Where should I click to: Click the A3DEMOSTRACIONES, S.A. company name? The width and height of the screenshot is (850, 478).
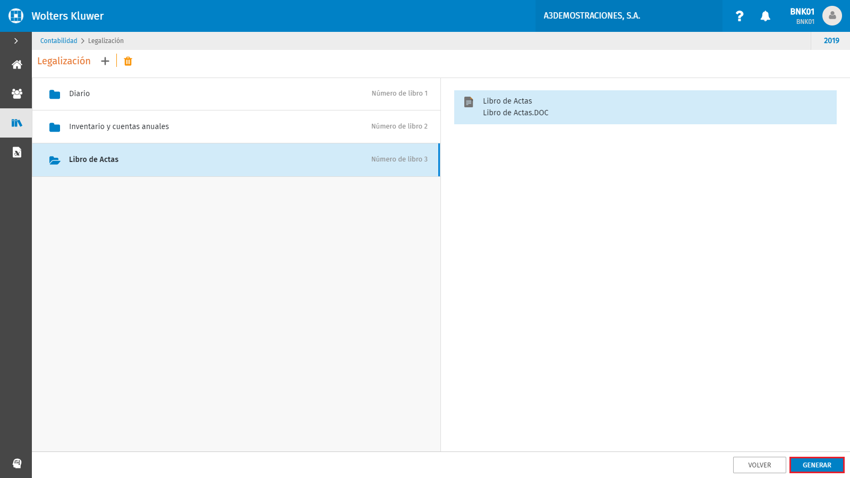point(592,16)
